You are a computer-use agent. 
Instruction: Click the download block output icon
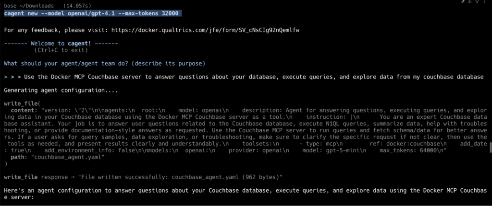470,1
